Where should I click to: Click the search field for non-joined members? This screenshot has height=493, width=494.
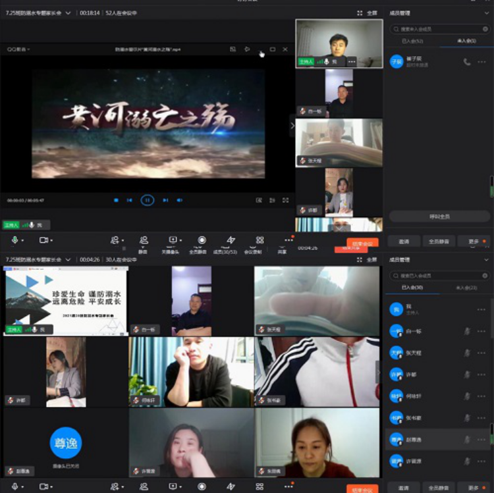(439, 29)
